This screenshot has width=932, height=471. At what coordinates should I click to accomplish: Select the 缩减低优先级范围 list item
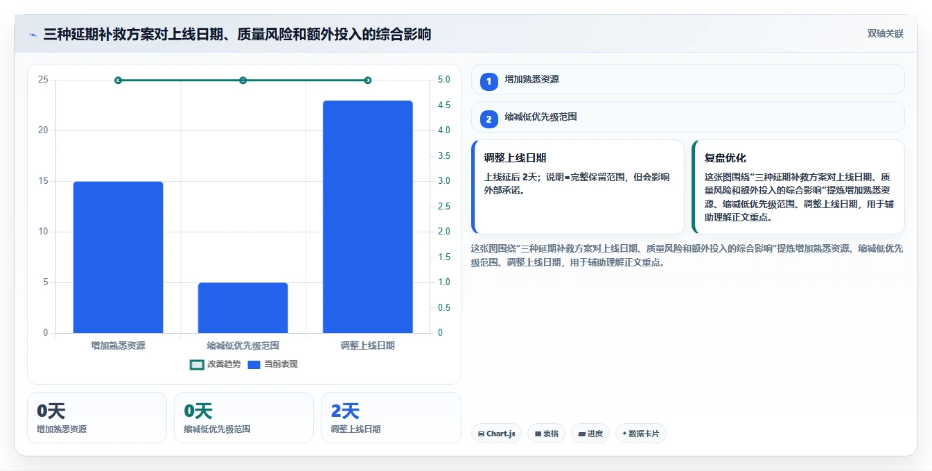click(x=688, y=117)
